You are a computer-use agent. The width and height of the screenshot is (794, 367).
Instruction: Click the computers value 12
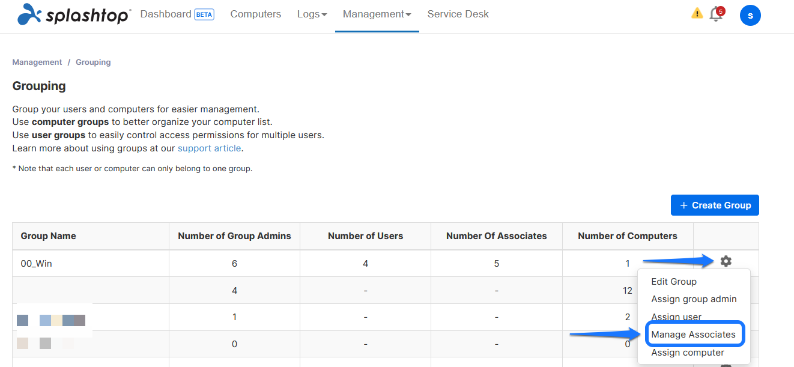(628, 290)
